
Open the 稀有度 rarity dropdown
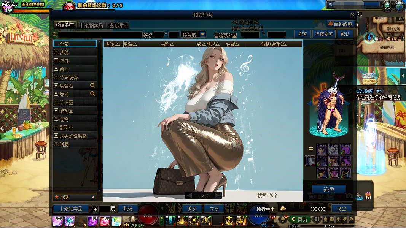pyautogui.click(x=202, y=34)
